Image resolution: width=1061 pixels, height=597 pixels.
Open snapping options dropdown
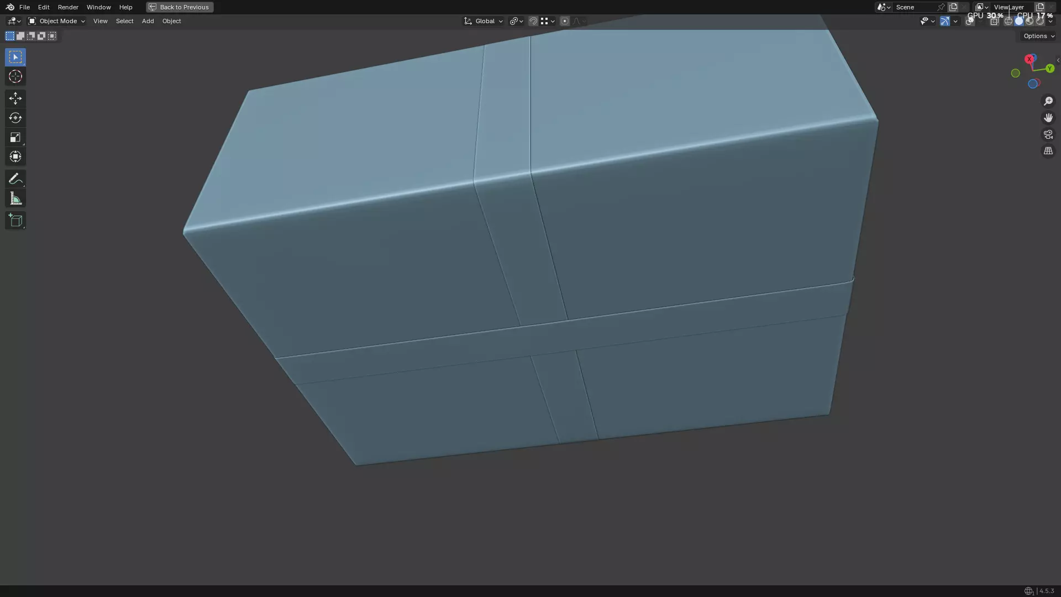[548, 21]
